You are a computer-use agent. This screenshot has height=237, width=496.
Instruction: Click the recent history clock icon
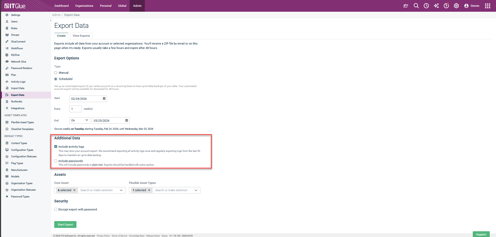(x=426, y=6)
